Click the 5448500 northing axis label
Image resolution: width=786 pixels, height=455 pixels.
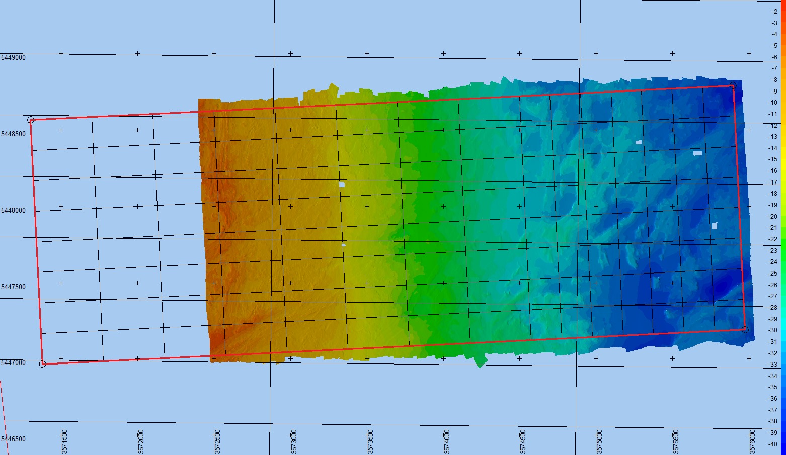coord(13,134)
